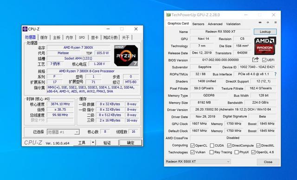Viewport: 297px width, 180px height.
Task: Click the Bandwidth value 224.0 GB/s
Action: 260,103
